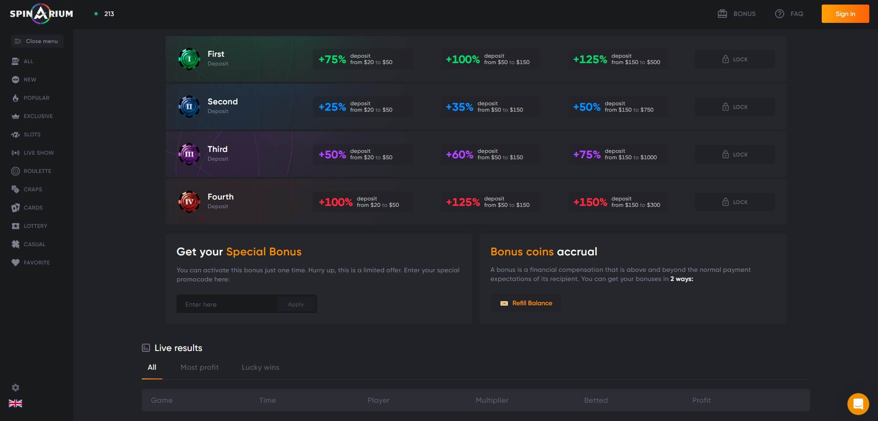Open the ALL games category

tap(23, 61)
